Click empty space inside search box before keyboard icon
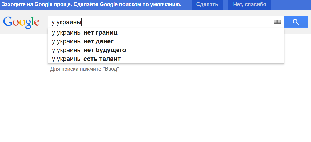The image size is (311, 142). point(177,22)
